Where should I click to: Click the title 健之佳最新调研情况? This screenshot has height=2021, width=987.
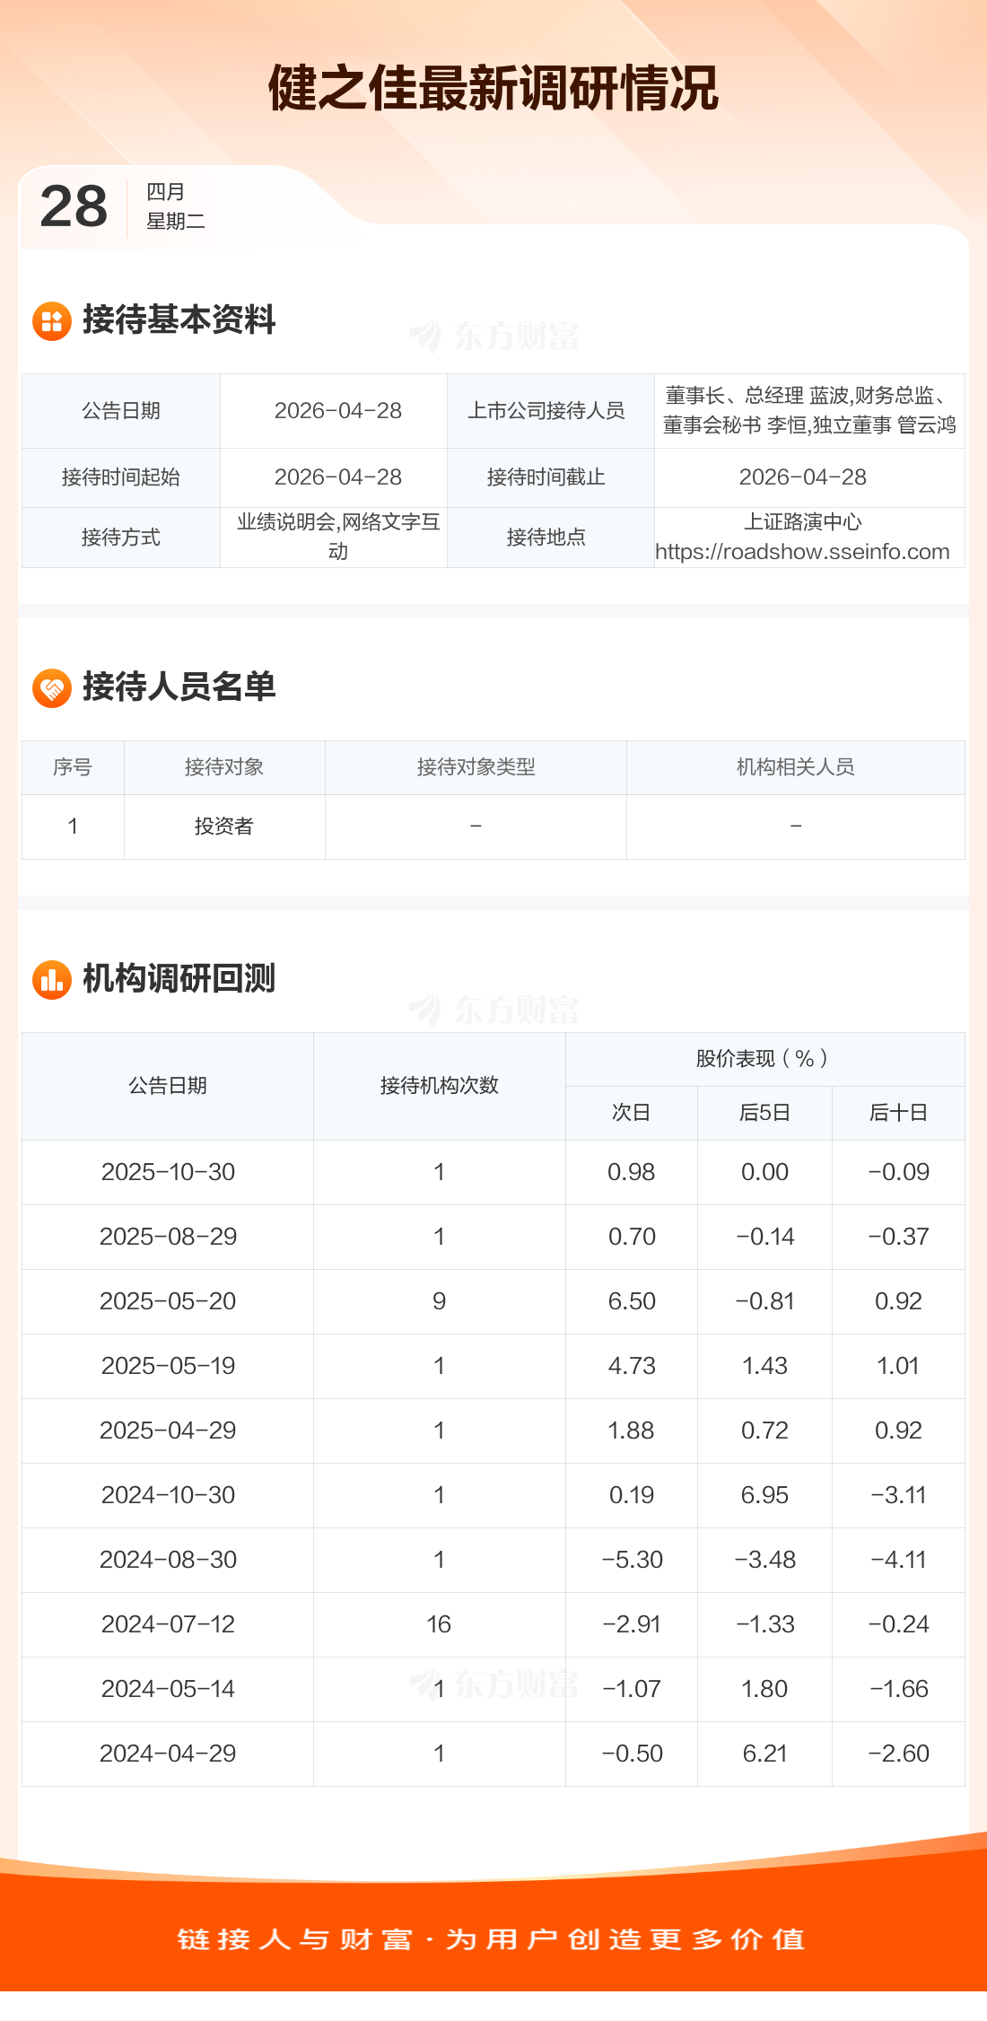pos(493,88)
